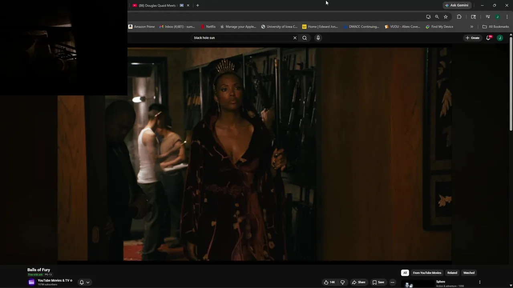
Task: Open the University of Iowa bookmark
Action: [x=279, y=27]
